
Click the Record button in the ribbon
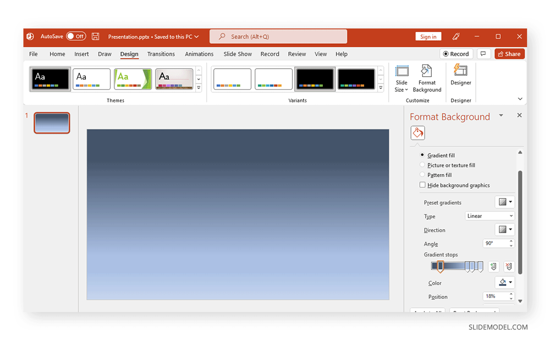click(456, 54)
